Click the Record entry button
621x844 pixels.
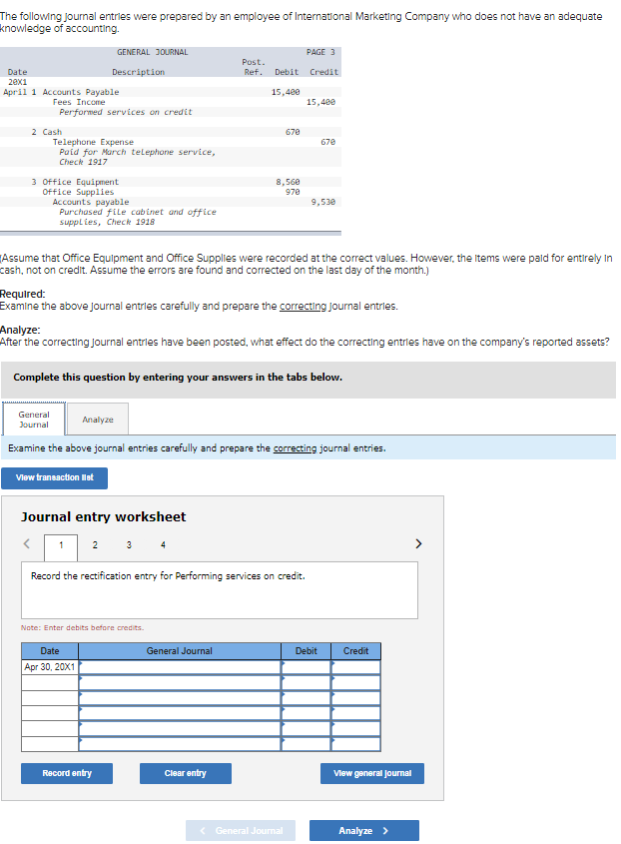[67, 773]
